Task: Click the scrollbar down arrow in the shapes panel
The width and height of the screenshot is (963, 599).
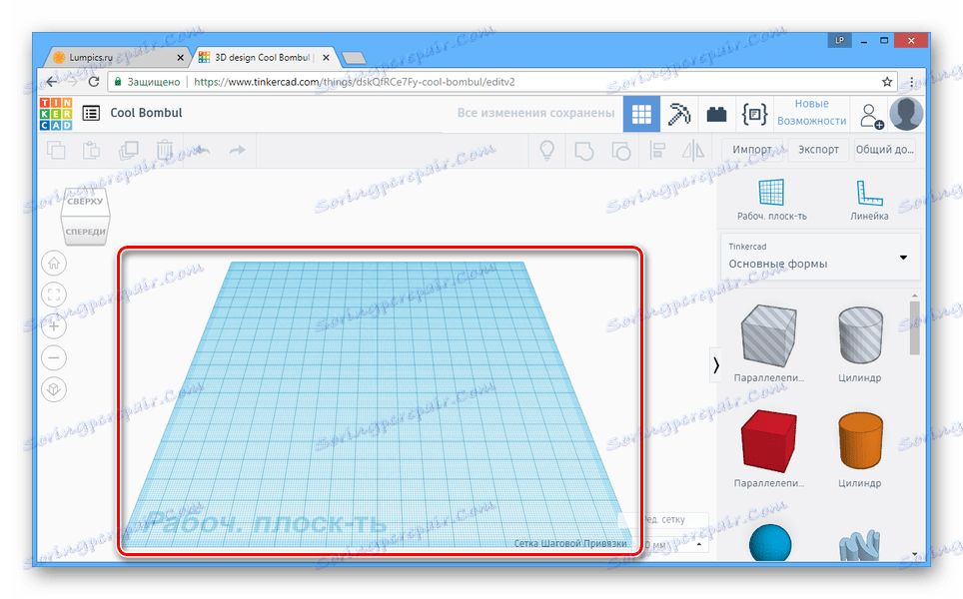Action: pos(914,554)
